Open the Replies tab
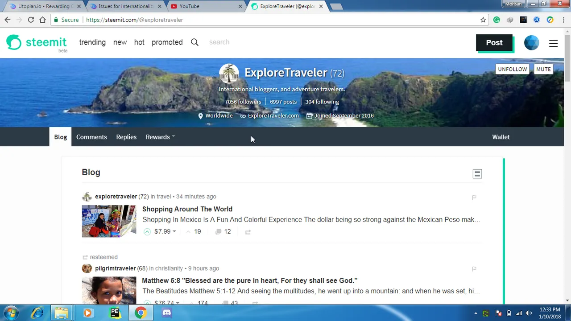Screen dimensions: 571x321 click(126, 137)
